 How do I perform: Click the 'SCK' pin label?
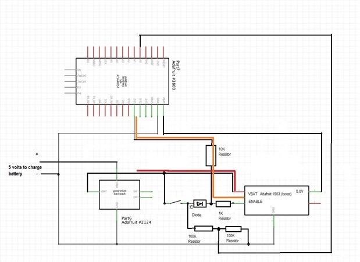[x=105, y=62]
